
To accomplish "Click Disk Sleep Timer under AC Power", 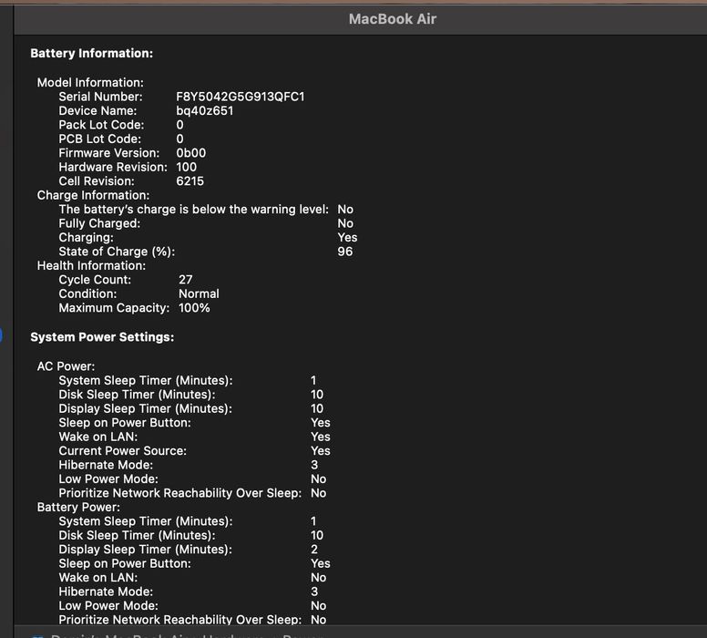I will point(137,395).
